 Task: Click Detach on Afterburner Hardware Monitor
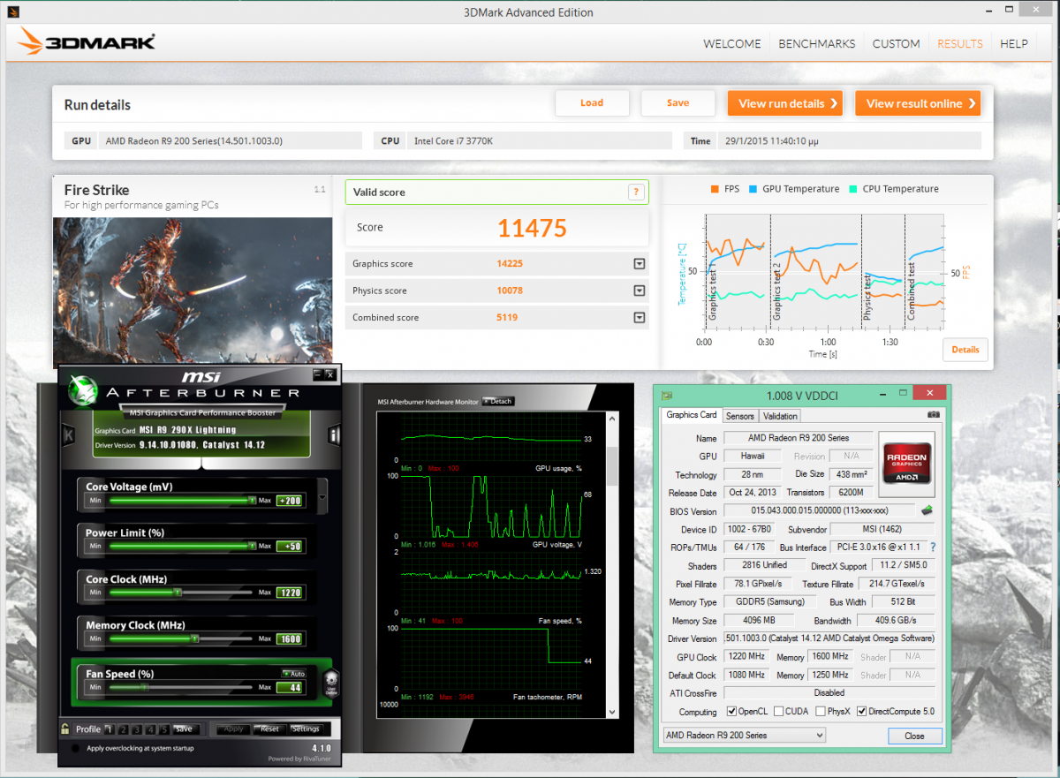(498, 401)
